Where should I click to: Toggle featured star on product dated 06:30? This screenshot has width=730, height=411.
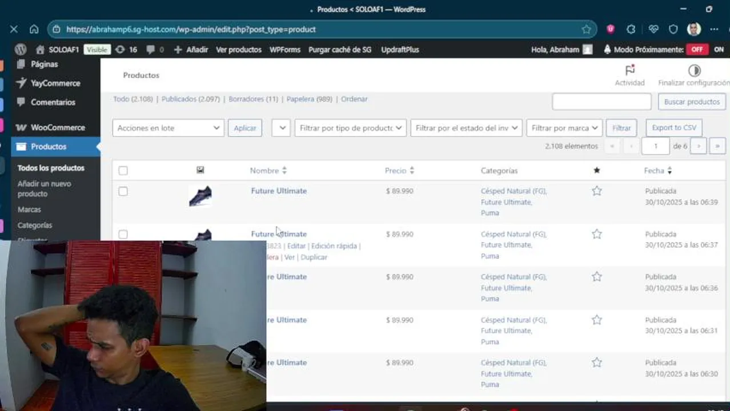point(597,362)
